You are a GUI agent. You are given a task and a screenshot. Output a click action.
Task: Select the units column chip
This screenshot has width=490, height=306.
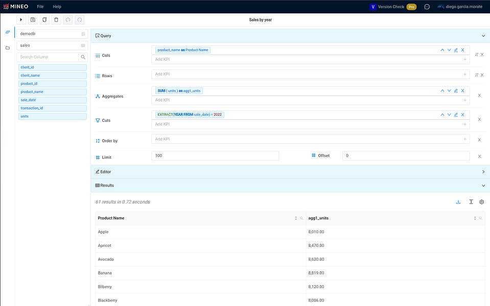point(53,116)
